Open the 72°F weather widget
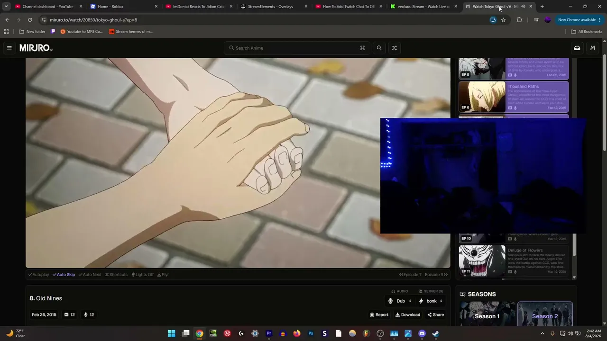This screenshot has width=607, height=341. tap(15, 333)
